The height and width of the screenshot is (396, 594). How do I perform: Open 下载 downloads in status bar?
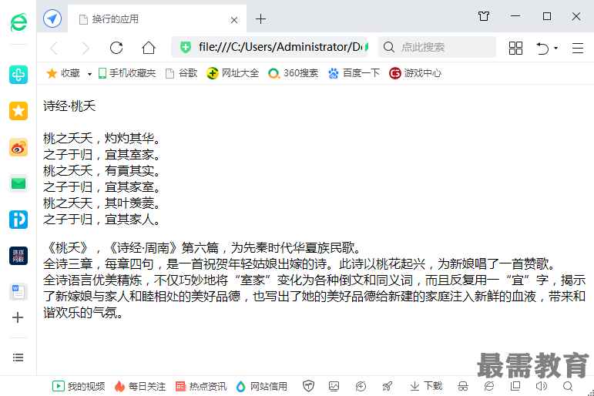point(426,386)
